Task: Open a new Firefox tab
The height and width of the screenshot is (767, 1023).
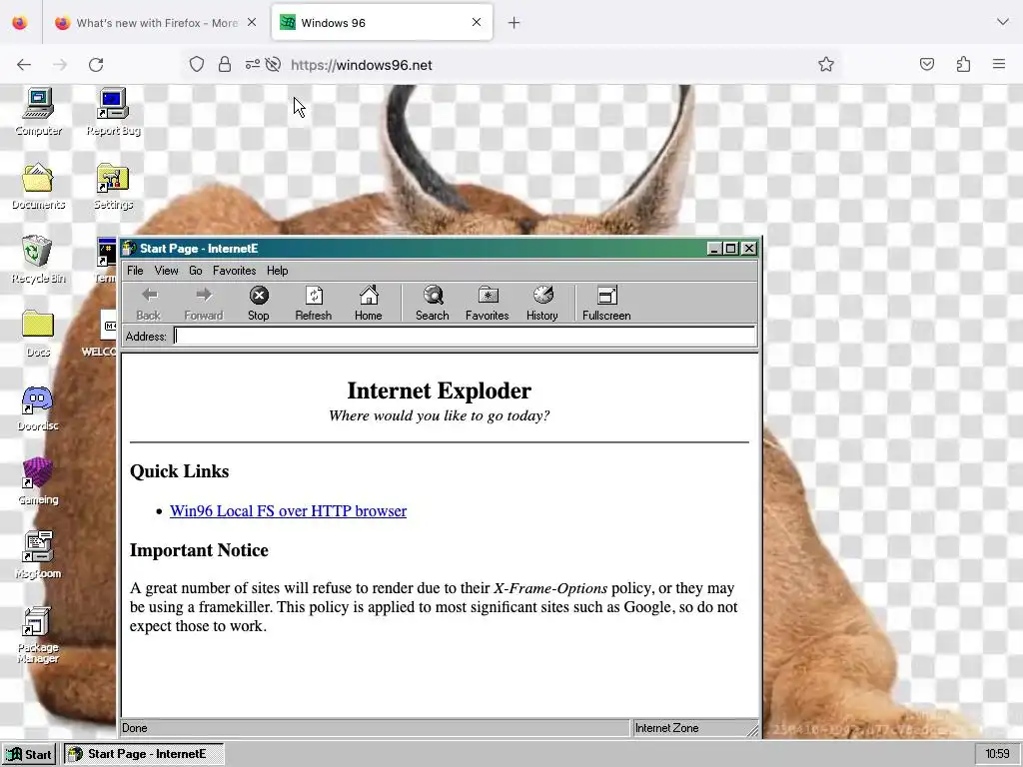Action: 514,23
